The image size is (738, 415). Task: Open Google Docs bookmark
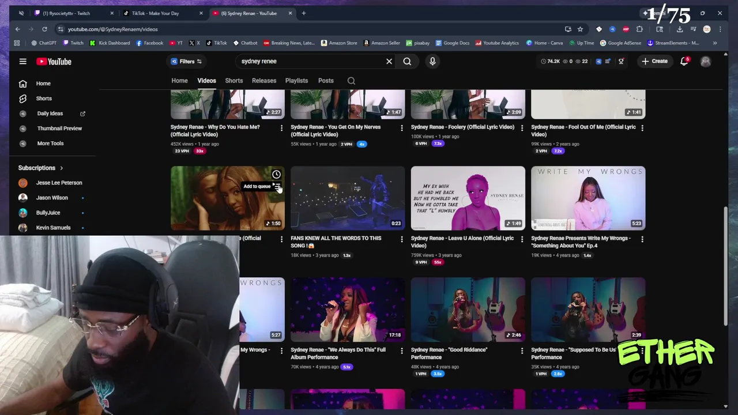pos(453,43)
